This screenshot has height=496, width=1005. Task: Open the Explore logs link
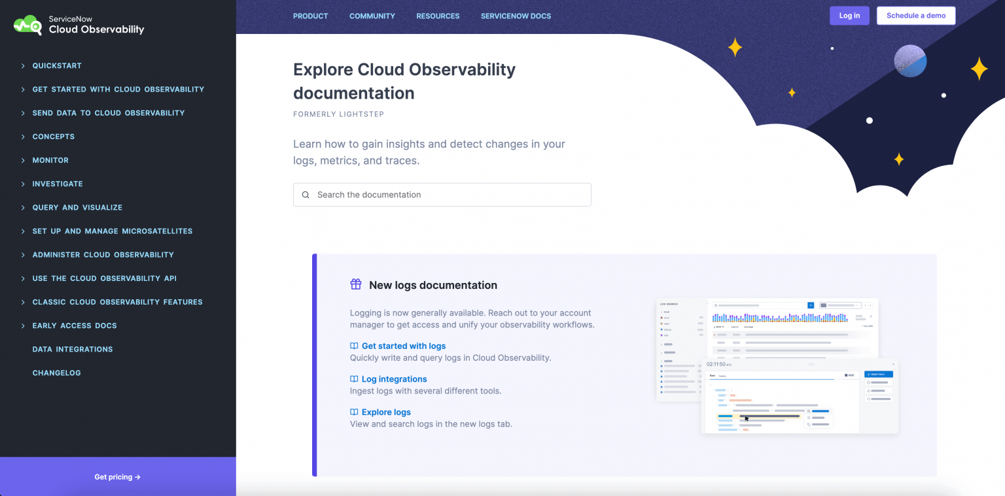pyautogui.click(x=386, y=412)
